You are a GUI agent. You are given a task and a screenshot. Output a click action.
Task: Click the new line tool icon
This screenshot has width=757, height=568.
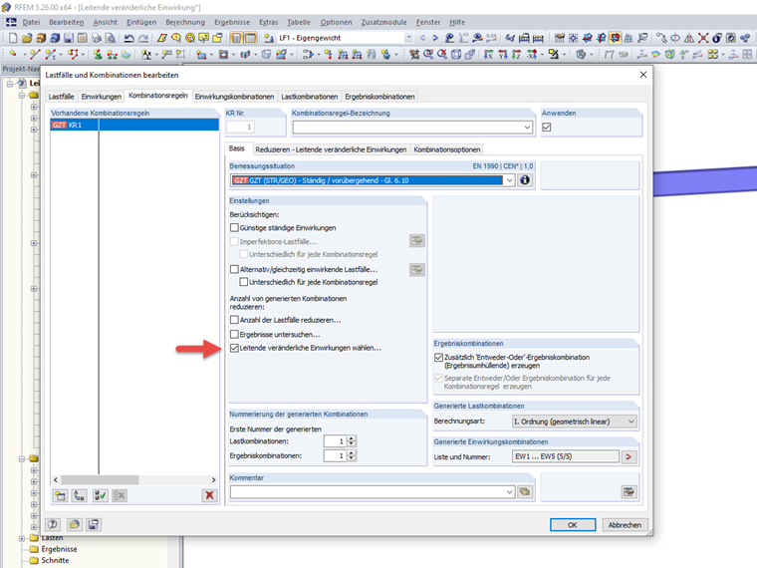(35, 54)
